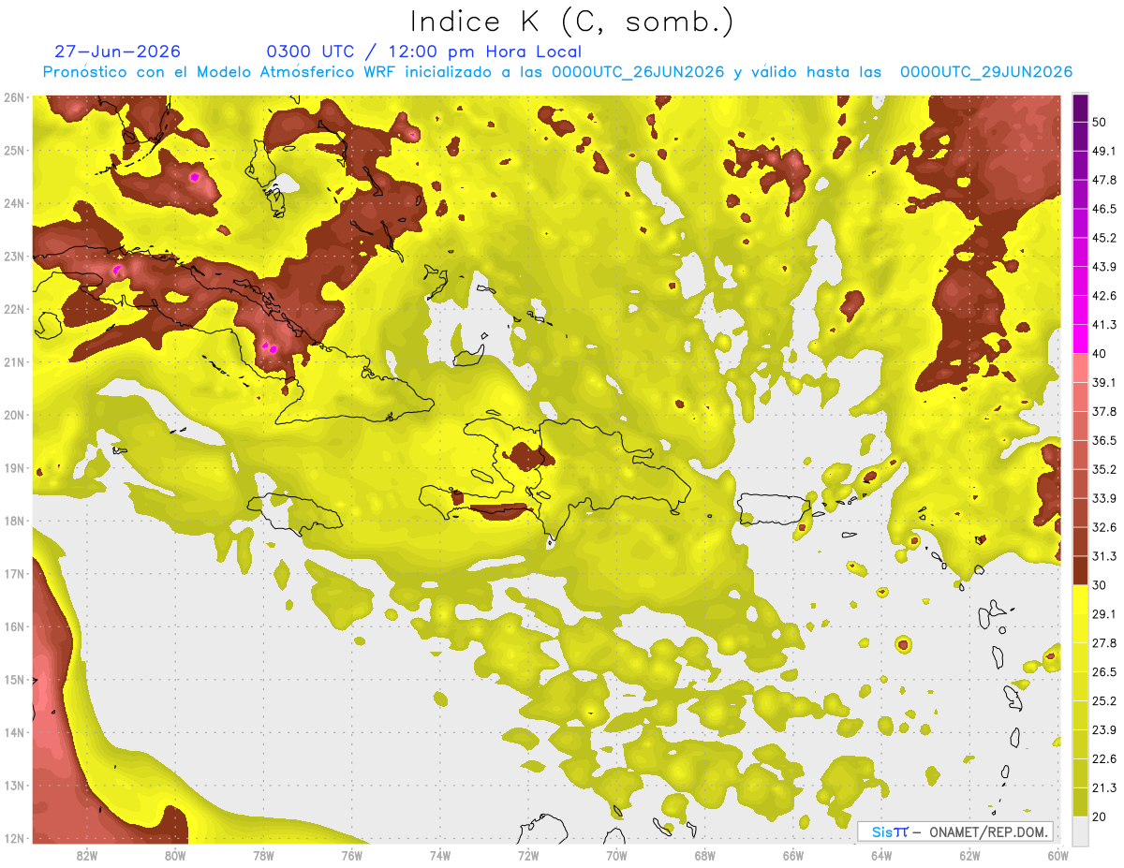Click the longitude label "68W"
Image resolution: width=1124 pixels, height=868 pixels.
704,855
